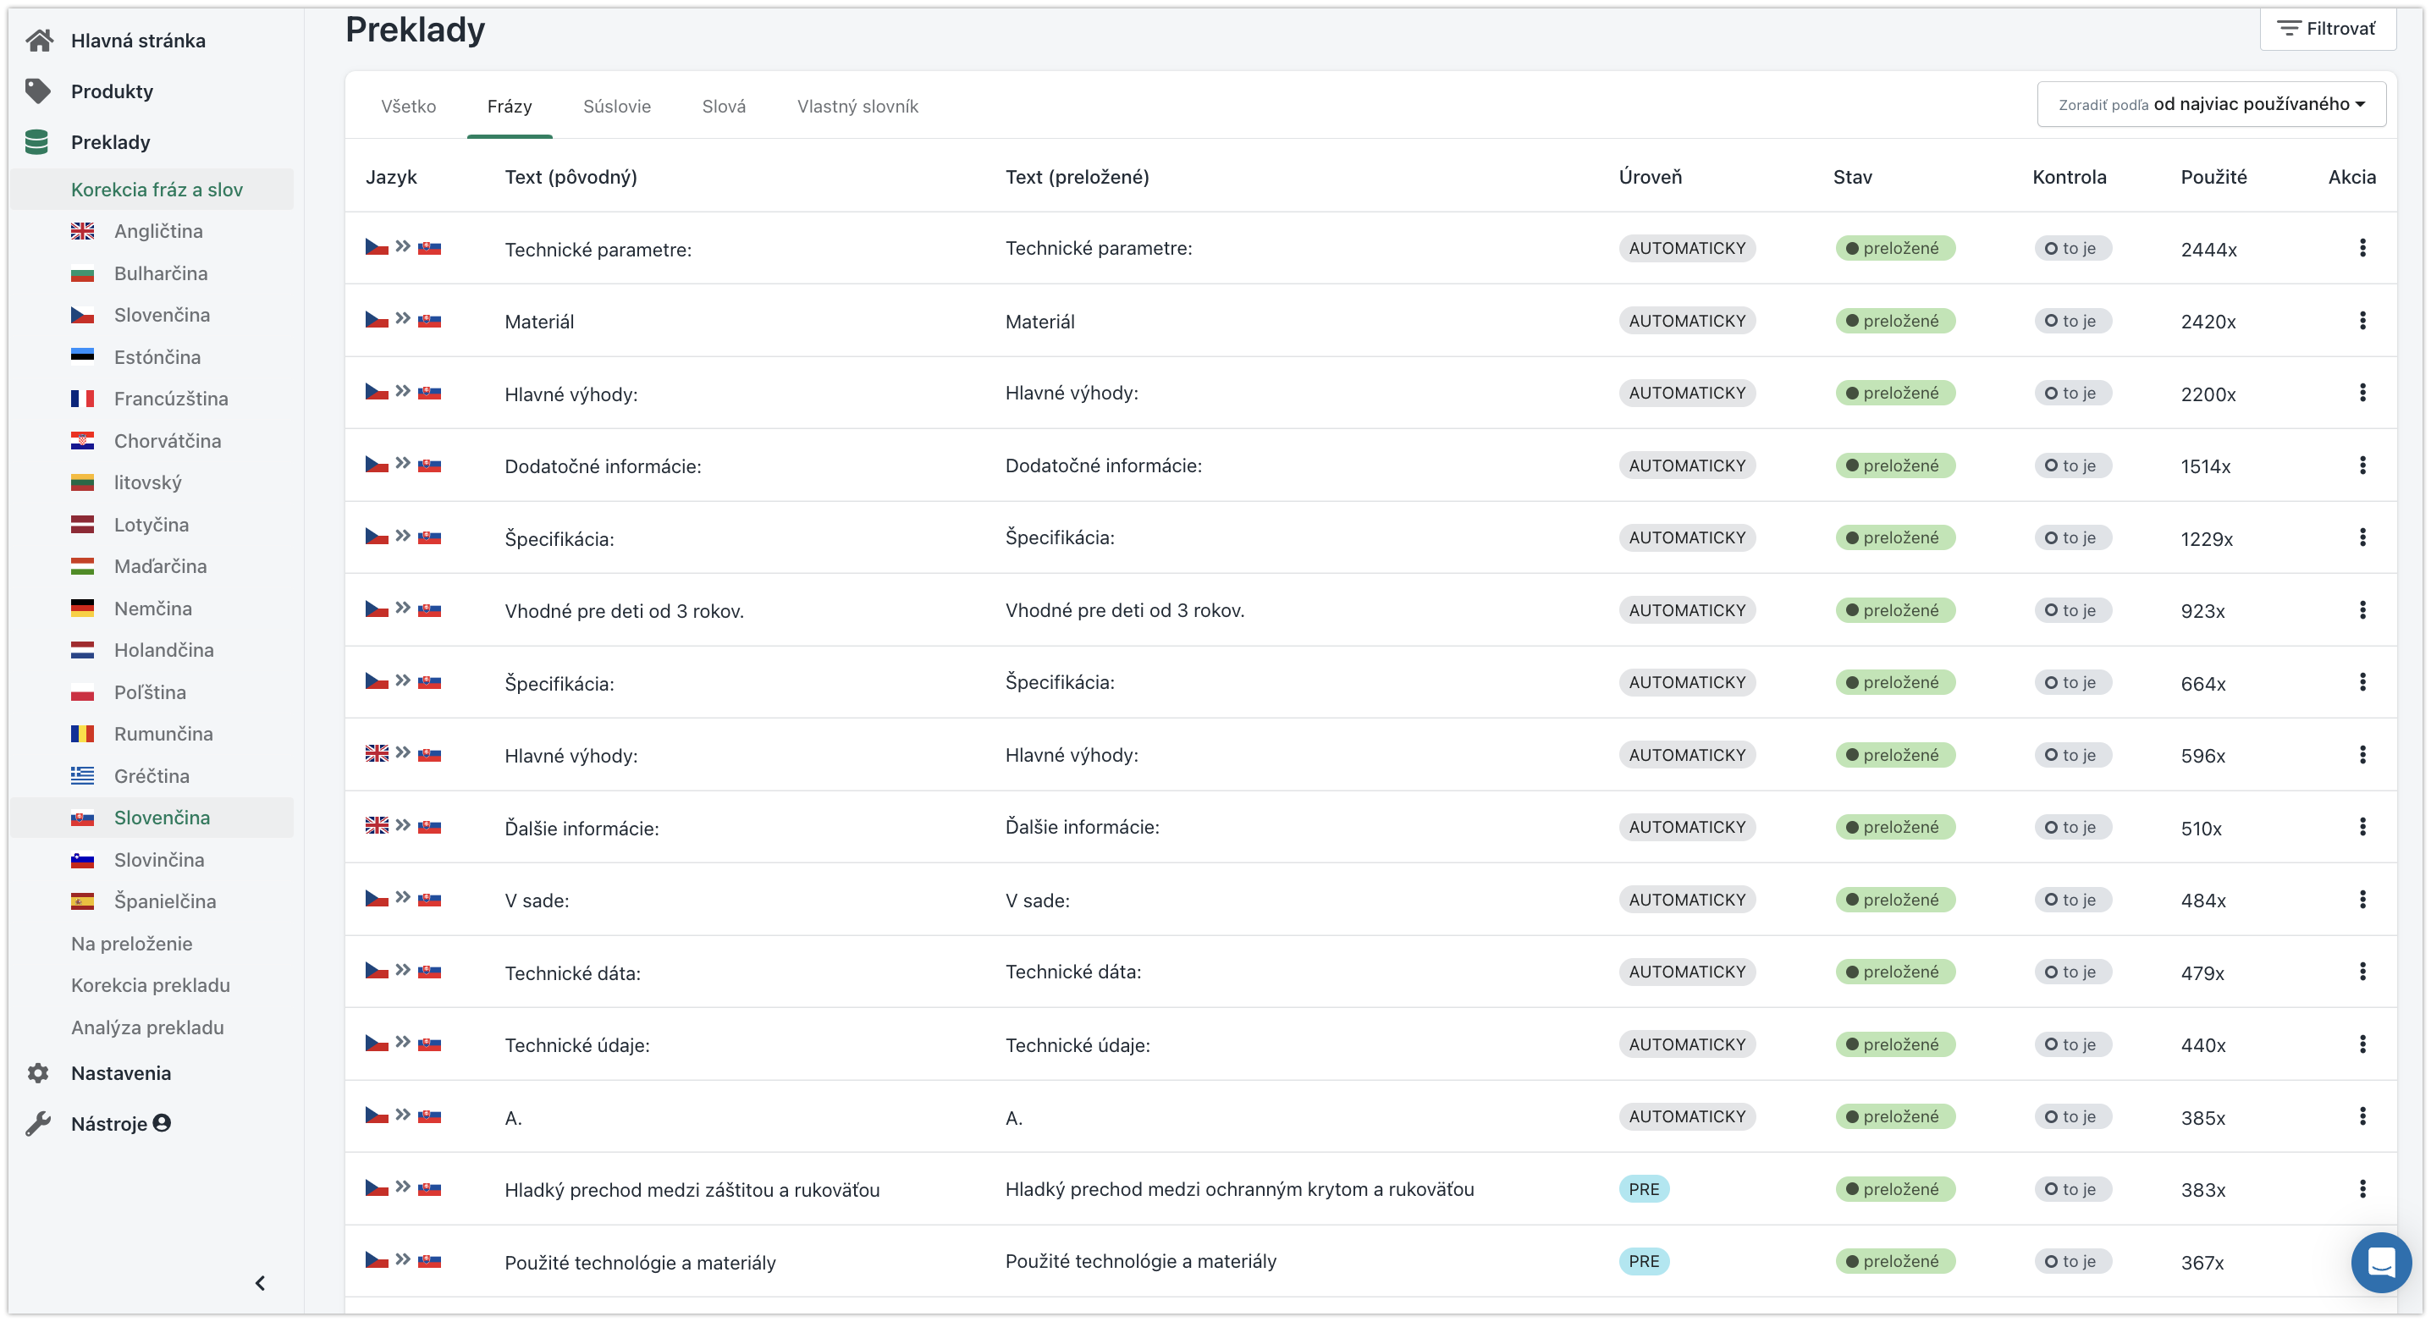
Task: Click preložené status in Materiál row
Action: (1894, 321)
